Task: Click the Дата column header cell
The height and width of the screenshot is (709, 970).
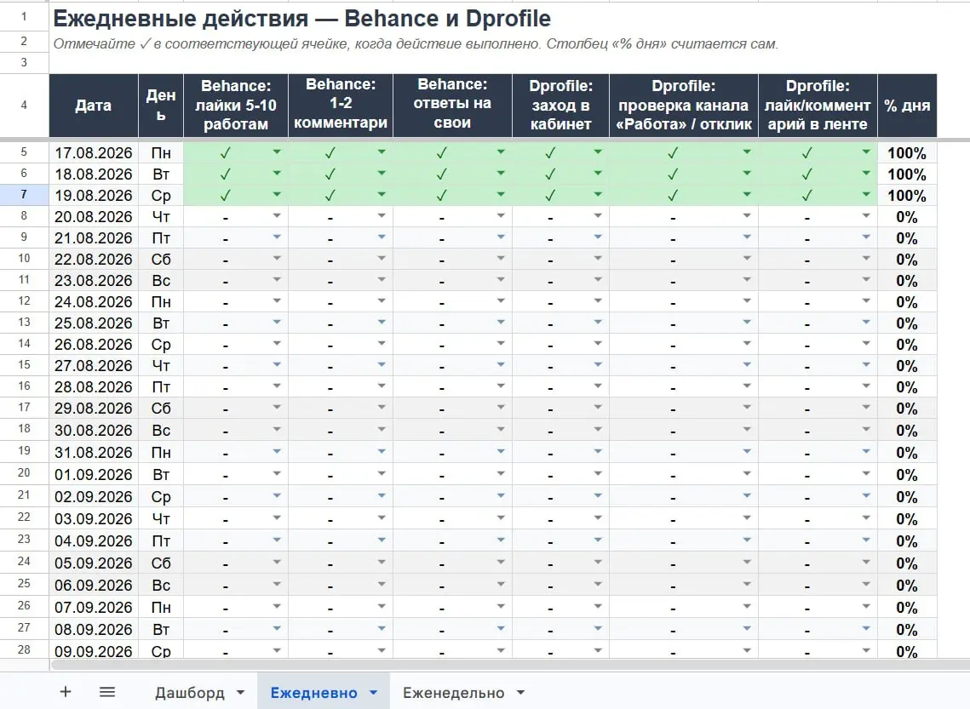Action: 94,106
